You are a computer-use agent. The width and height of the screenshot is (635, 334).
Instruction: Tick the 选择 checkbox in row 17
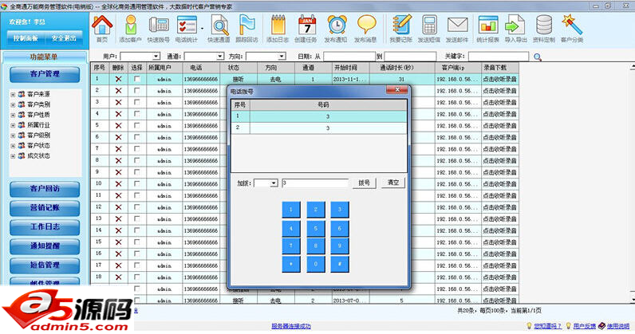point(137,265)
